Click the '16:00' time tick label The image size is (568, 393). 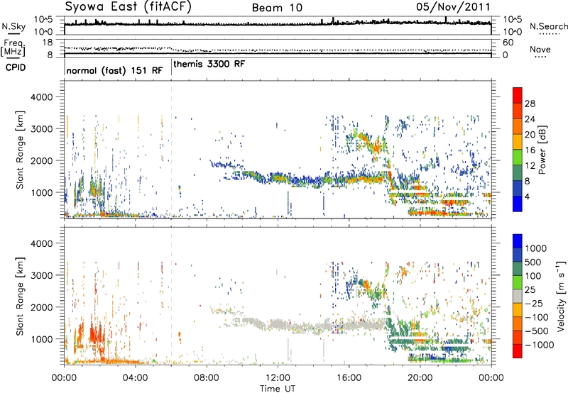(349, 378)
